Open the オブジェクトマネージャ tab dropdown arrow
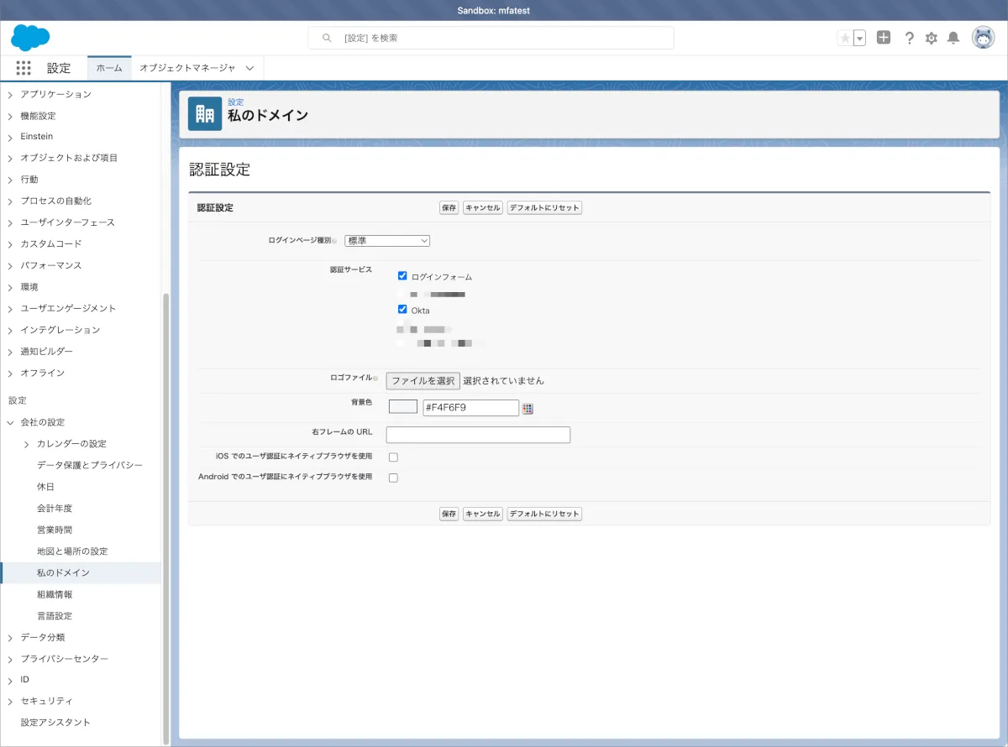Image resolution: width=1008 pixels, height=747 pixels. (x=249, y=68)
